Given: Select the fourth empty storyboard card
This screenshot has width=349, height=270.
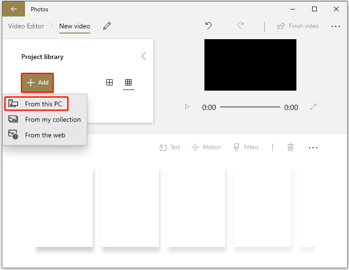Looking at the screenshot, I should (262, 208).
